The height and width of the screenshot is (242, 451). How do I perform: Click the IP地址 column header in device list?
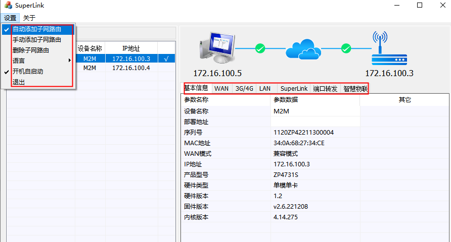131,48
